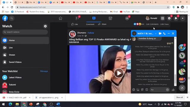
Task: Expand options for MAED-MATH pdf download
Action: [30, 97]
